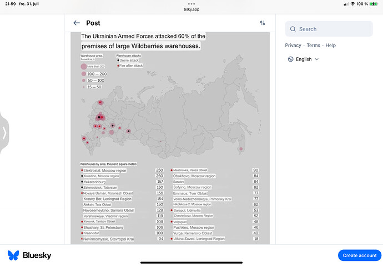383x266 pixels.
Task: Click the Bluesky wordmark text
Action: [37, 255]
